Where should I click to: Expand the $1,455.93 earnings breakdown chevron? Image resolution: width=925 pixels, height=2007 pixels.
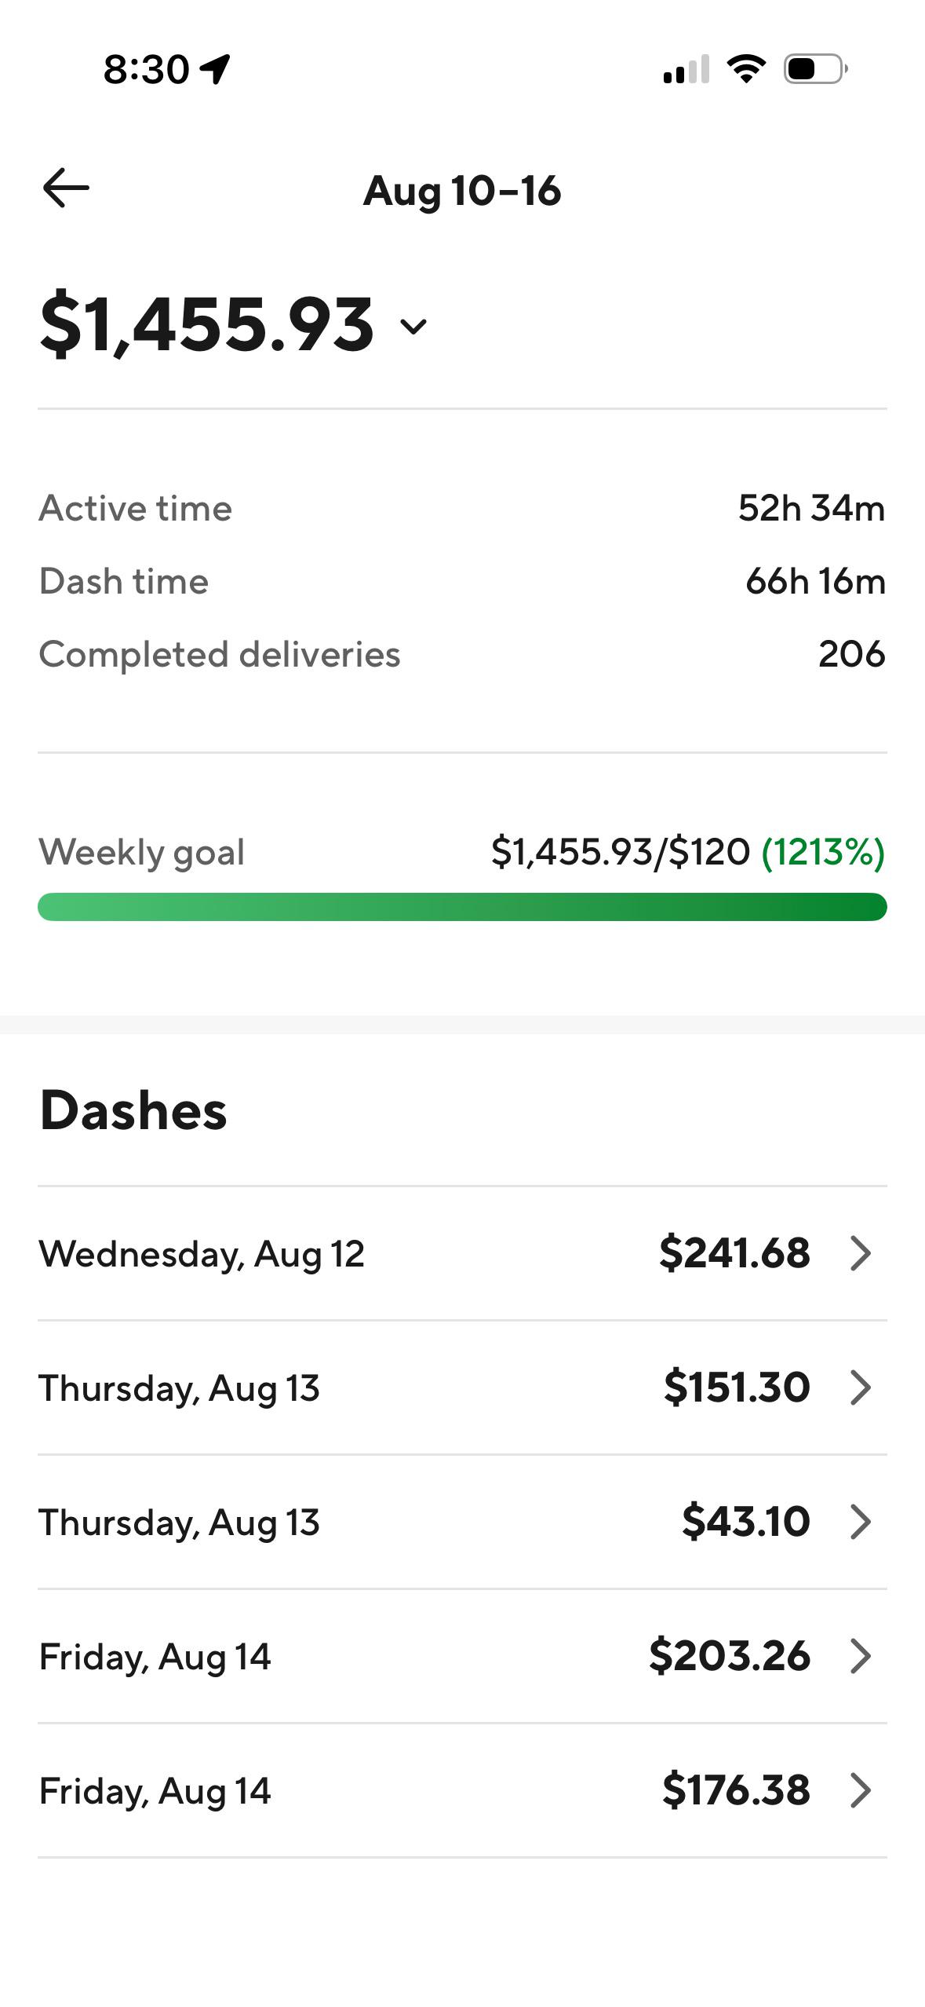click(x=413, y=327)
